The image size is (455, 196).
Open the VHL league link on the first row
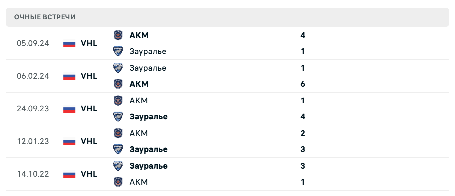(89, 43)
